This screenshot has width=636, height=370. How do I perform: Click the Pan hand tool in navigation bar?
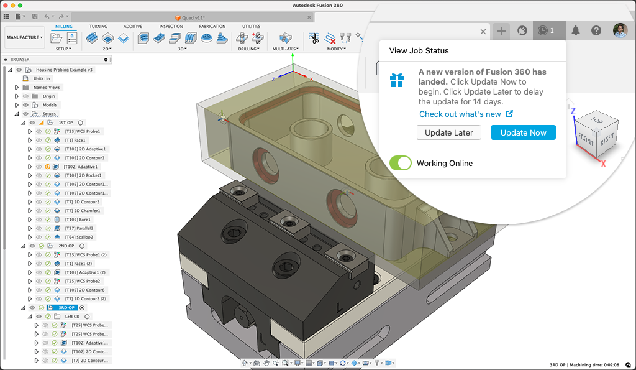point(266,363)
